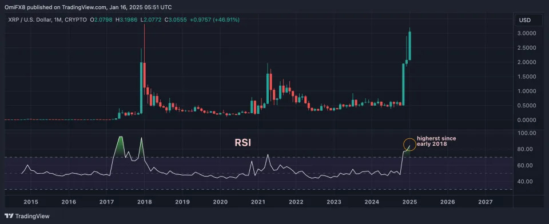Viewport: 549px width, 224px height.
Task: Click the high value H3.1986
Action: pos(126,21)
